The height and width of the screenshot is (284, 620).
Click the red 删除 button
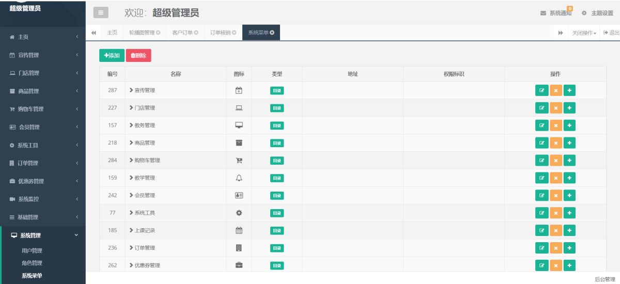point(138,55)
